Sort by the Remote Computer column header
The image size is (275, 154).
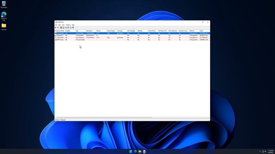(184, 31)
